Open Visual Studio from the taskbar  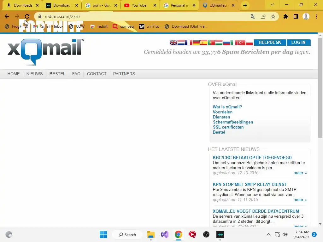(165, 234)
